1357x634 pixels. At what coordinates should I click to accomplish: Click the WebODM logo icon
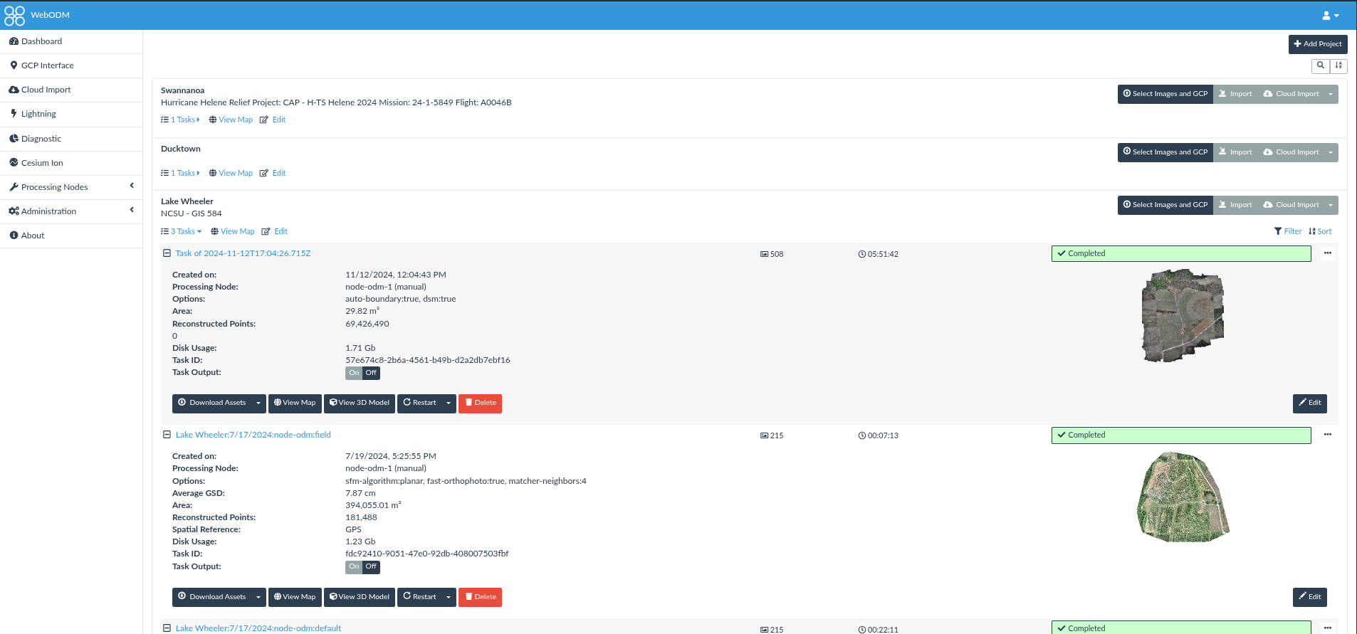pos(14,15)
